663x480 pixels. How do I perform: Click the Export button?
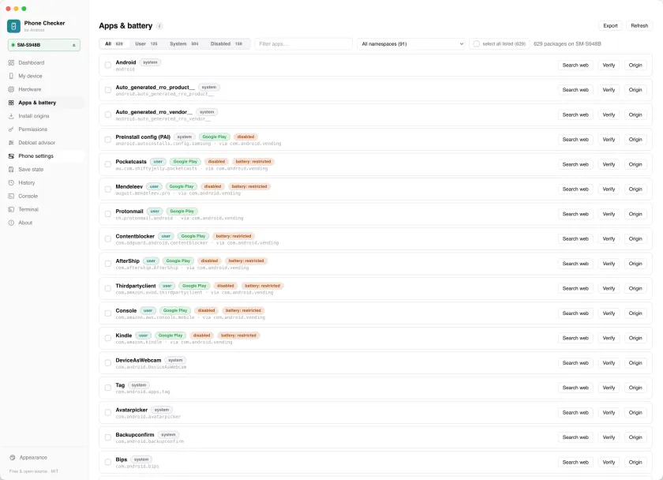tap(611, 26)
